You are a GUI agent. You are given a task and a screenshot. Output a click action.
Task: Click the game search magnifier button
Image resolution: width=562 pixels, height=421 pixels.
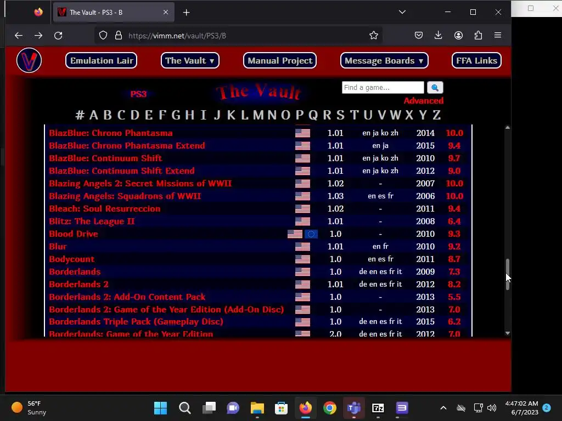(435, 87)
